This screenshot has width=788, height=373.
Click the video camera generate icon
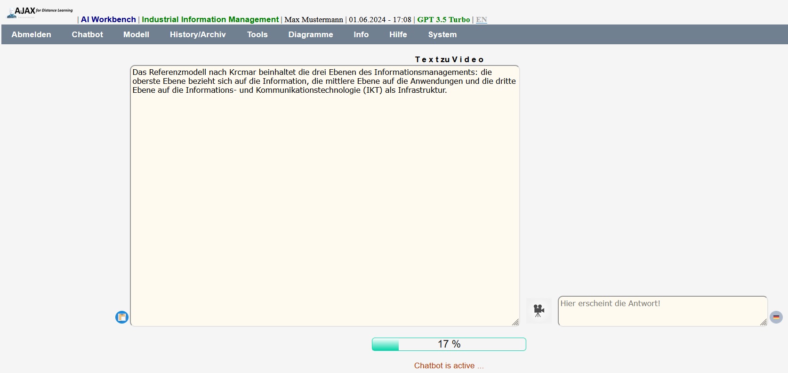(539, 311)
